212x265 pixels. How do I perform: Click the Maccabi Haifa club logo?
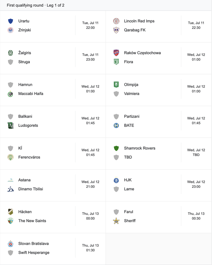pyautogui.click(x=11, y=94)
